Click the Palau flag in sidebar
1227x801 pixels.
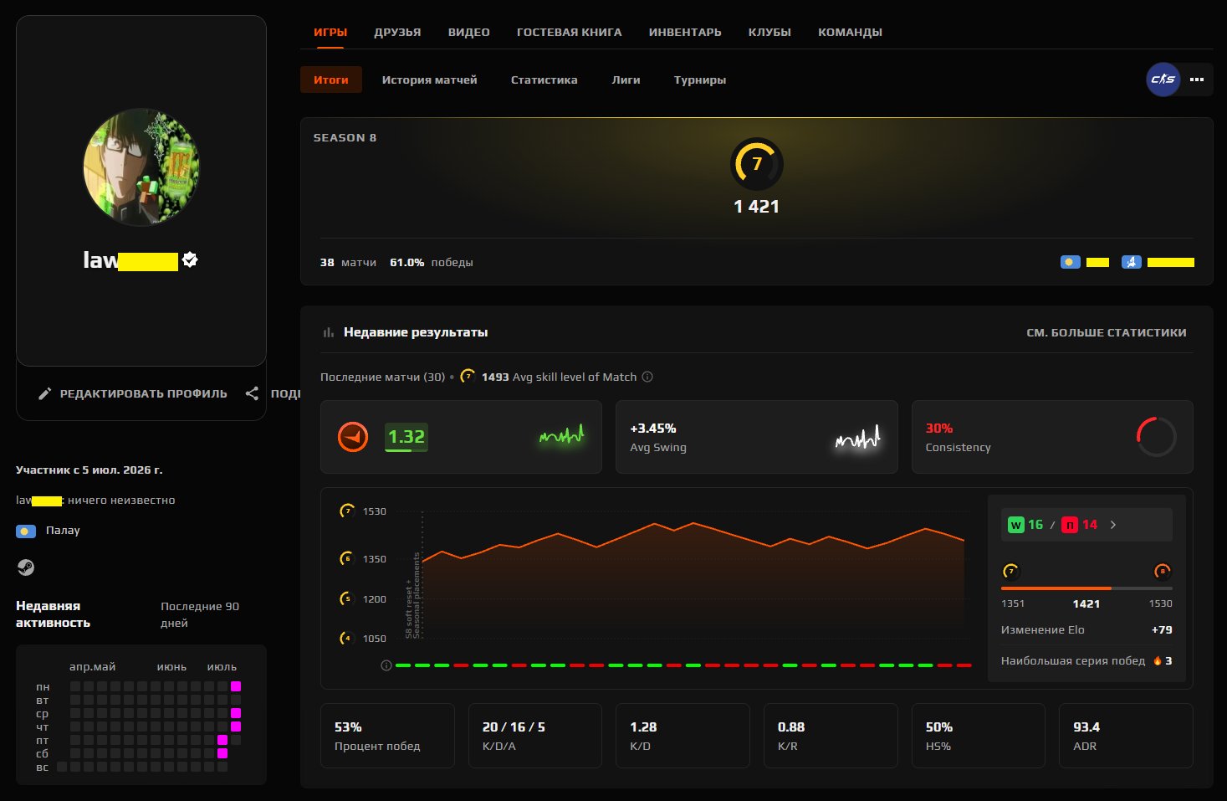click(x=26, y=531)
